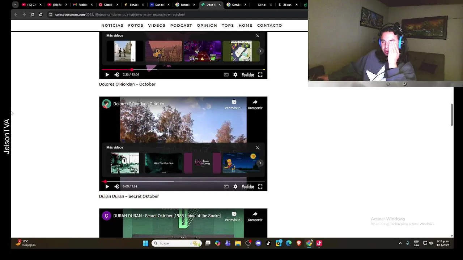Open Duran Duran video channel avatar 'G'

(106, 216)
